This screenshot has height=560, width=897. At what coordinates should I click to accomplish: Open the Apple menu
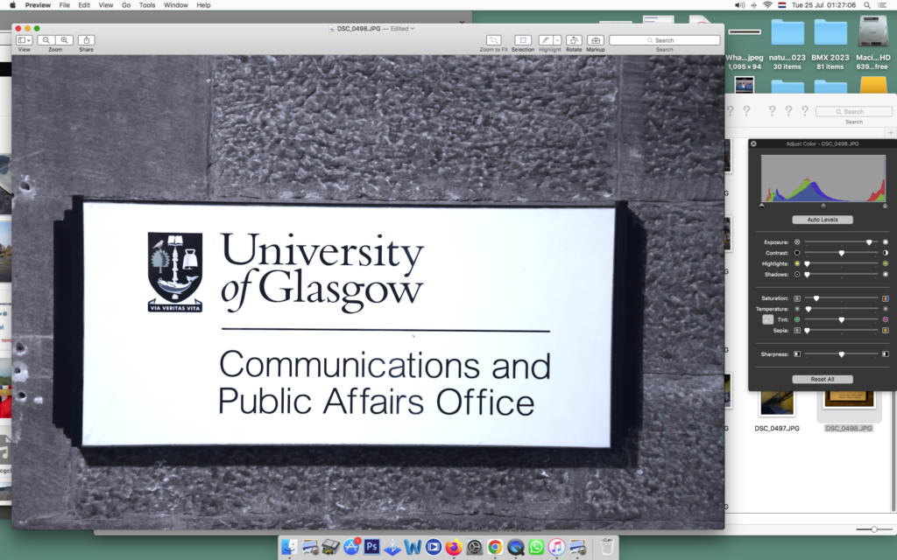point(12,5)
